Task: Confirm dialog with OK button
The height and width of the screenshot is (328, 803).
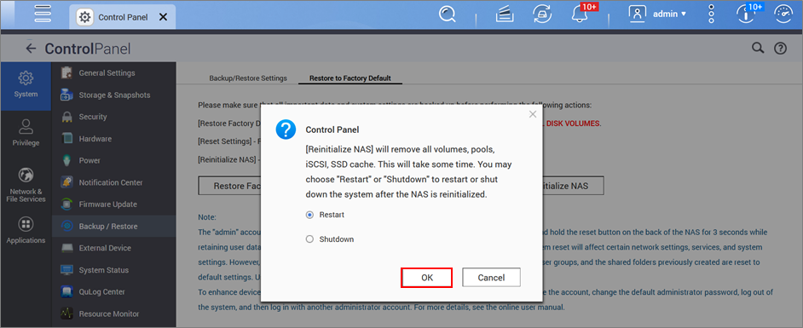Action: pos(427,278)
